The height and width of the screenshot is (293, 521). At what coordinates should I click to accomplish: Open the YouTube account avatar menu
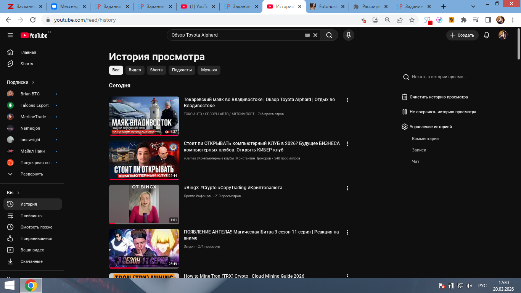tap(503, 35)
